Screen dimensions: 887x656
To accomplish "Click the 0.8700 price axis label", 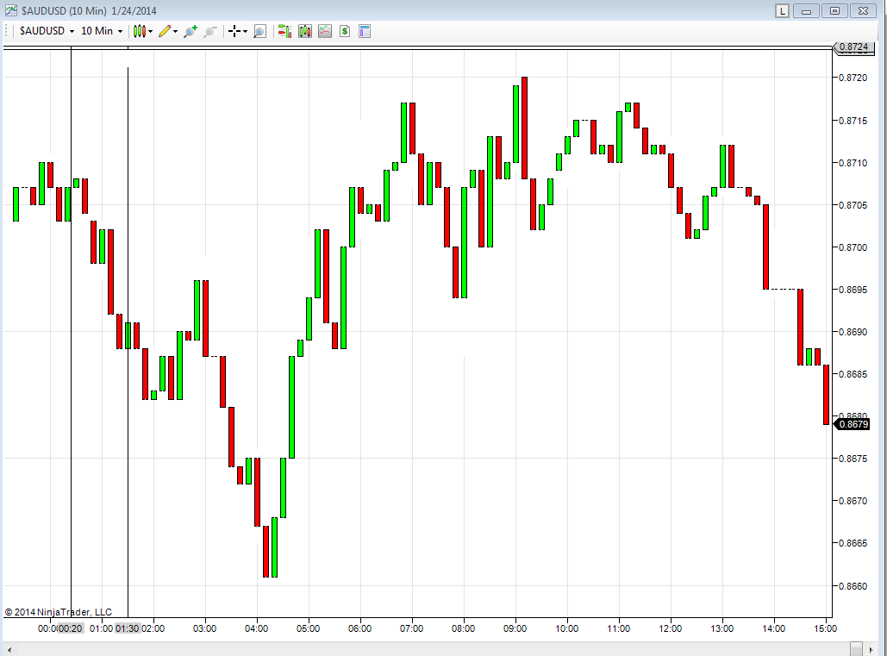I will click(x=853, y=247).
